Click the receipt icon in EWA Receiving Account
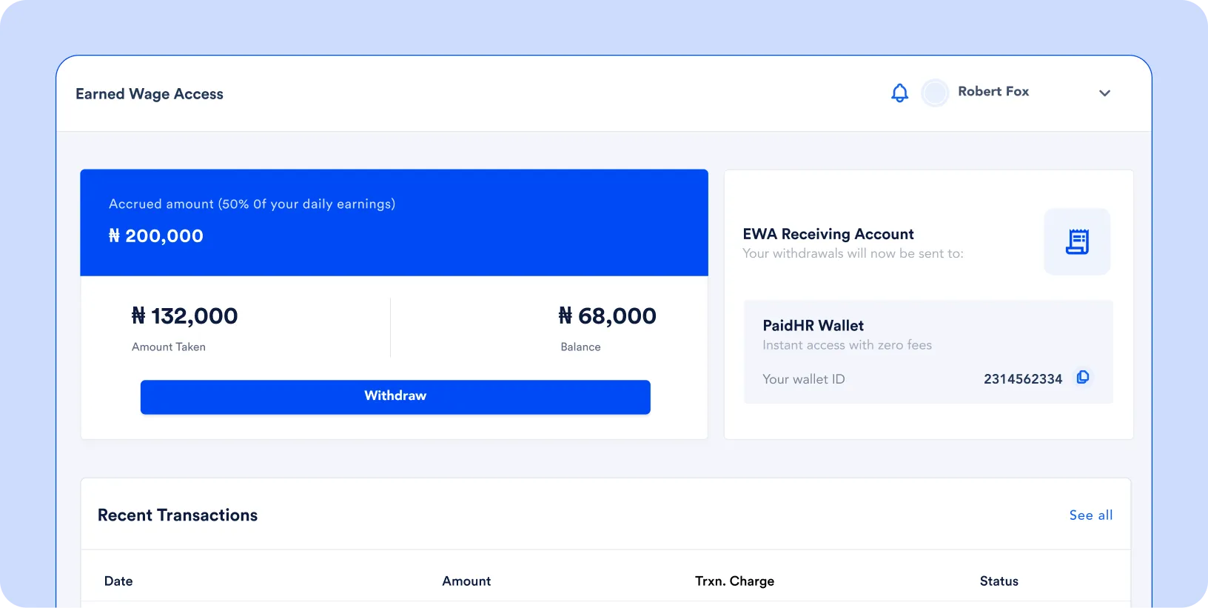1208x608 pixels. [x=1076, y=241]
